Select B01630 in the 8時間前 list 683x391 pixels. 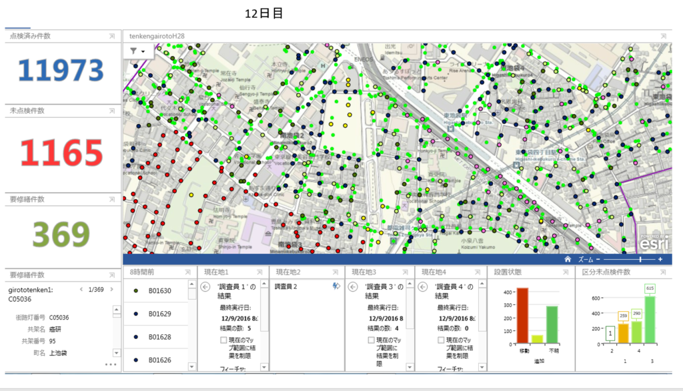[x=159, y=291]
